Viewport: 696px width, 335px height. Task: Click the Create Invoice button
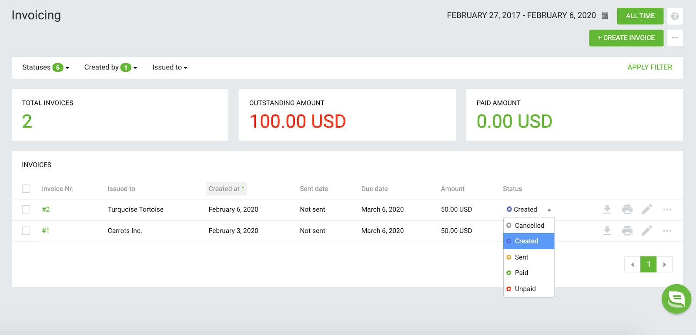point(626,38)
